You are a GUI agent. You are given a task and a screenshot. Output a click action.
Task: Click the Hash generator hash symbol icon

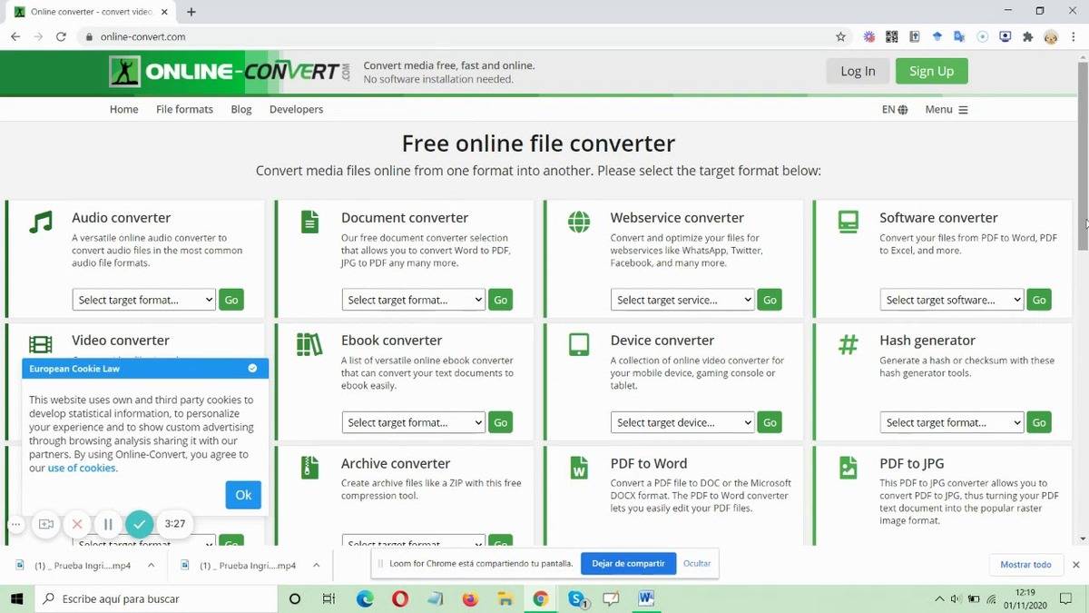[x=848, y=344]
